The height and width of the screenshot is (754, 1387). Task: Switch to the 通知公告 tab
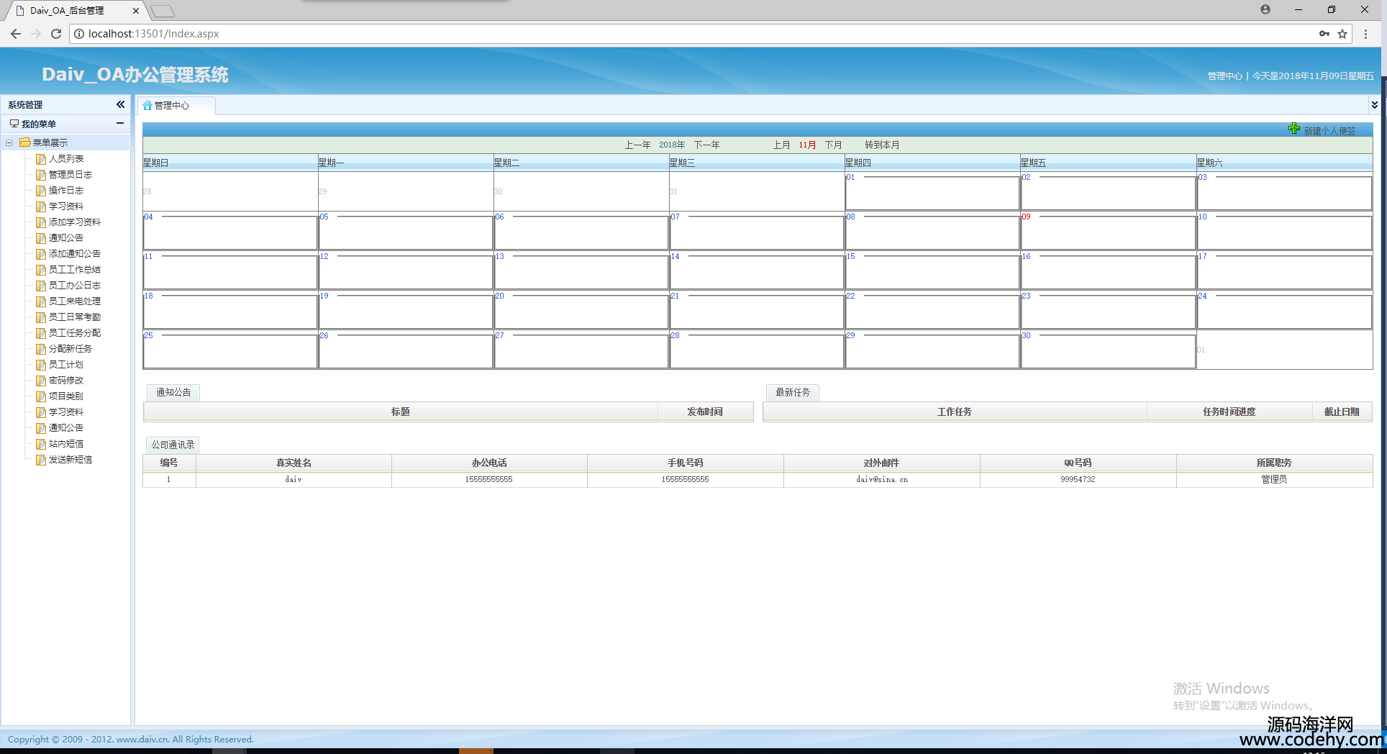[173, 392]
